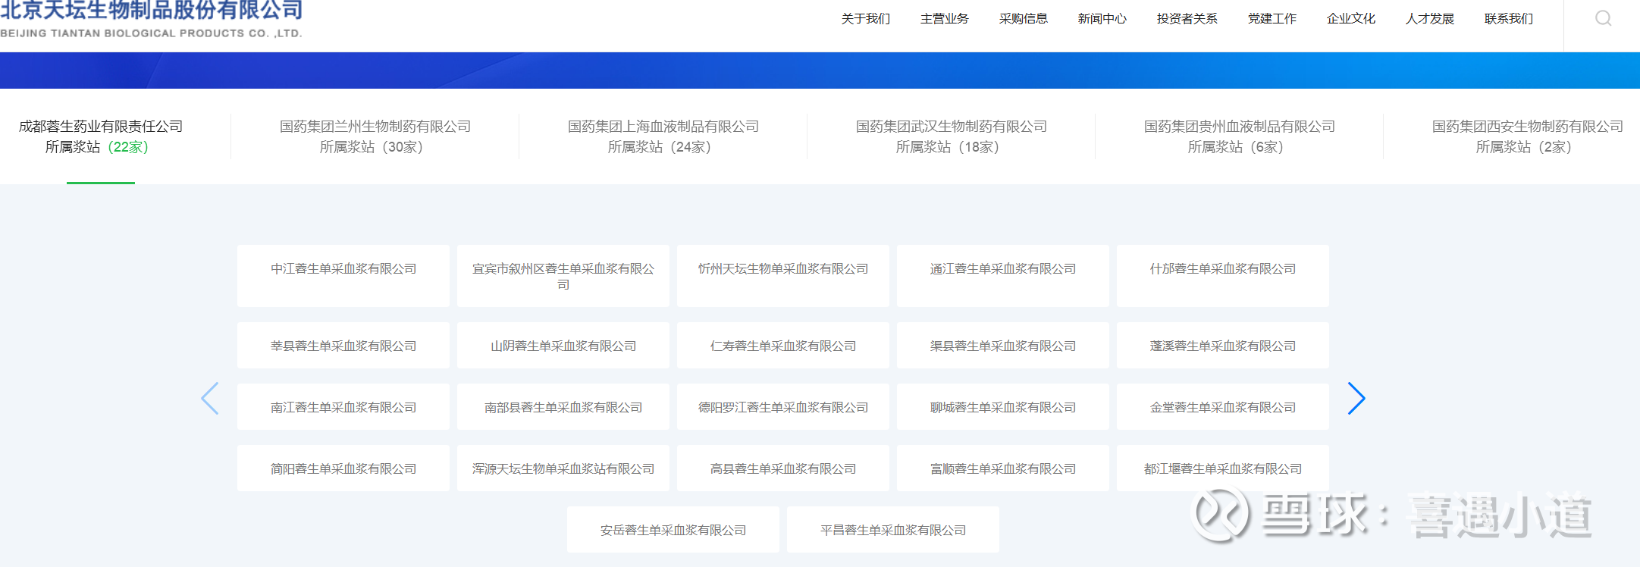1640x567 pixels.
Task: Switch to 国药集团西安生物制药有限公司 tab
Action: (x=1528, y=136)
